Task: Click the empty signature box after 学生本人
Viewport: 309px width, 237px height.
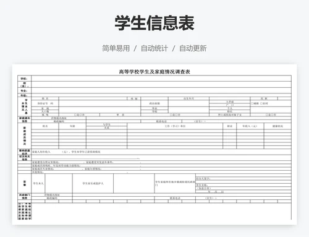Action: click(59, 183)
